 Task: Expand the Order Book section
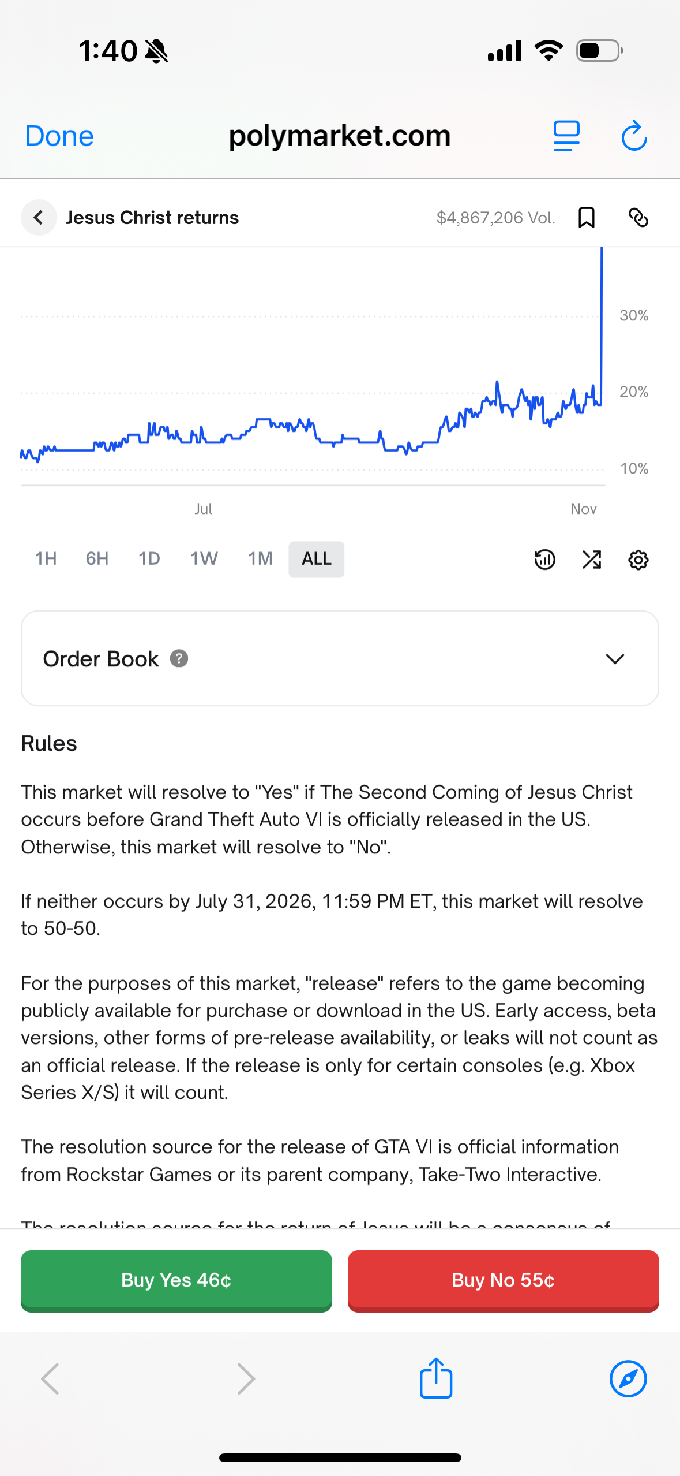click(615, 659)
